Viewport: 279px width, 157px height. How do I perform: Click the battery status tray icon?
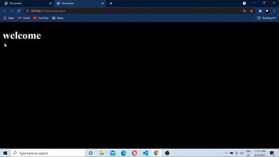(x=231, y=153)
